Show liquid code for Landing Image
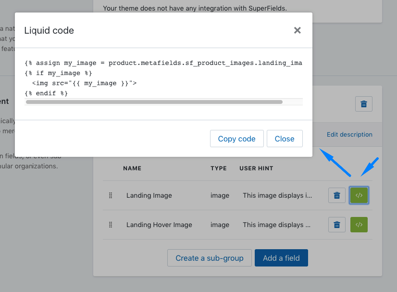Viewport: 397px width, 292px height. click(359, 195)
